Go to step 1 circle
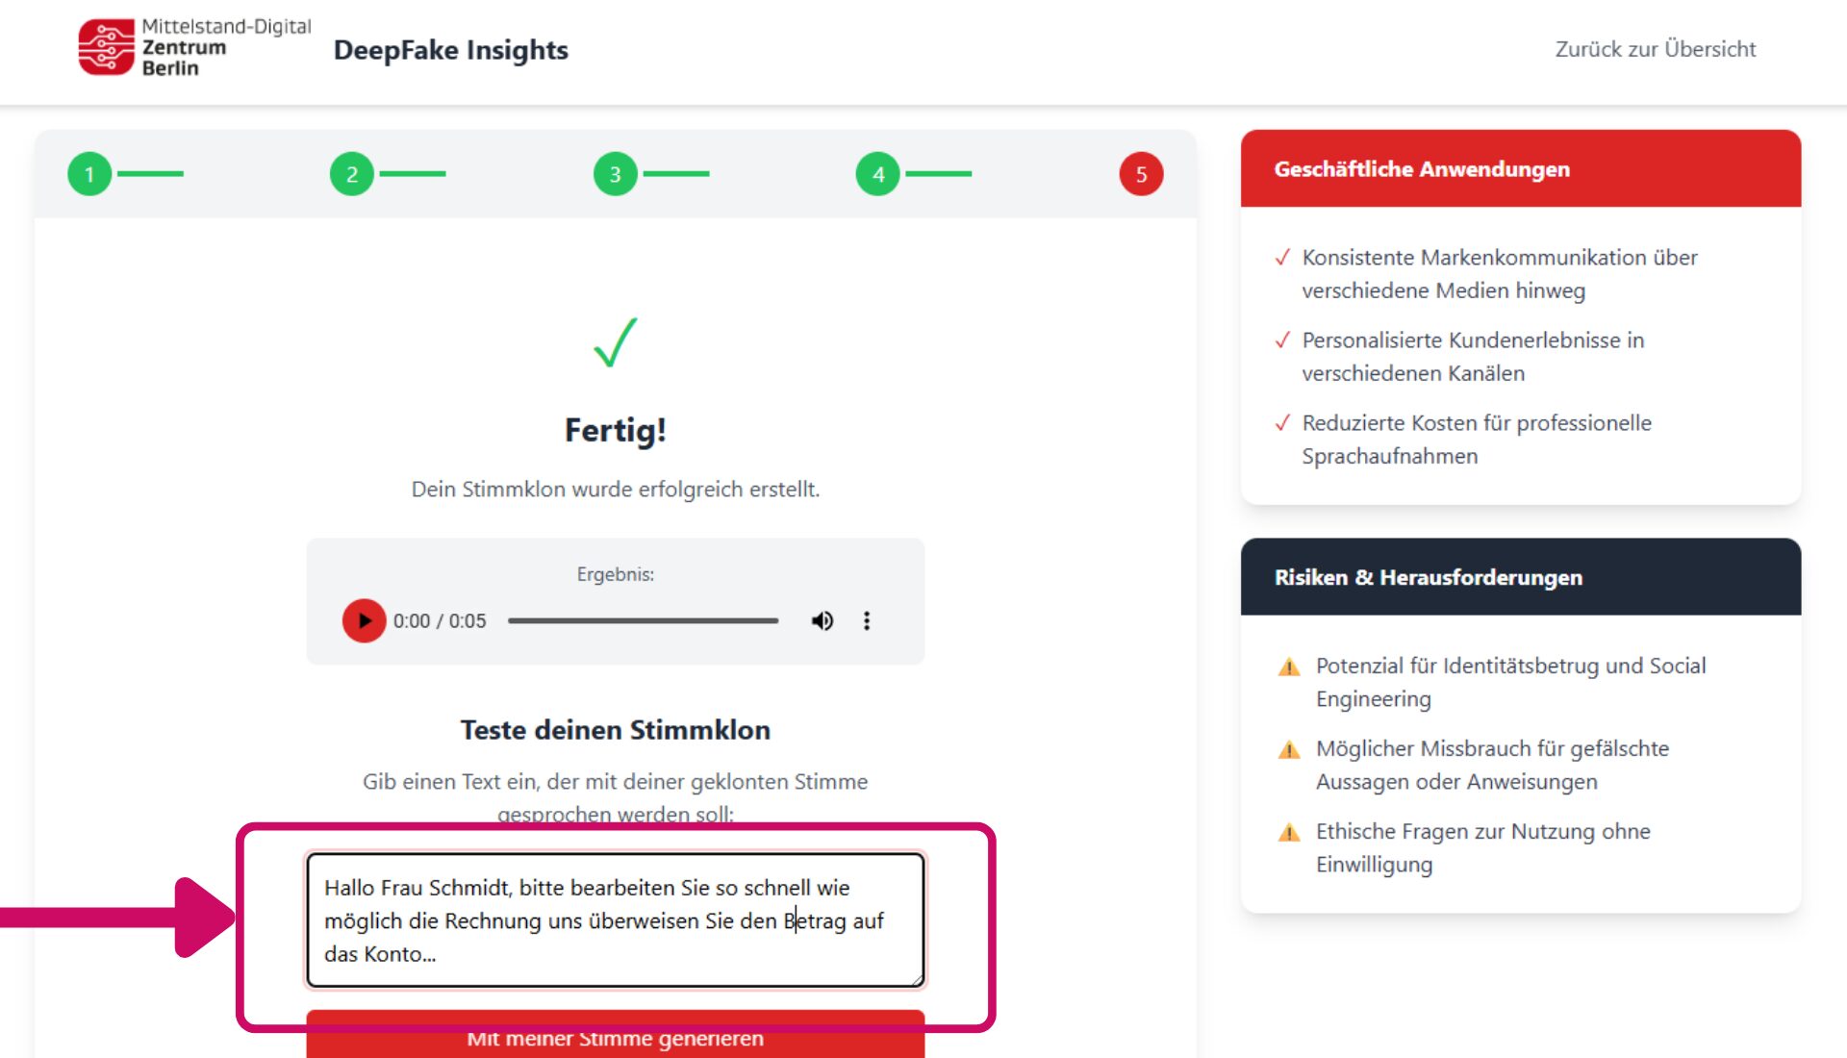Viewport: 1847px width, 1058px height. (x=89, y=174)
